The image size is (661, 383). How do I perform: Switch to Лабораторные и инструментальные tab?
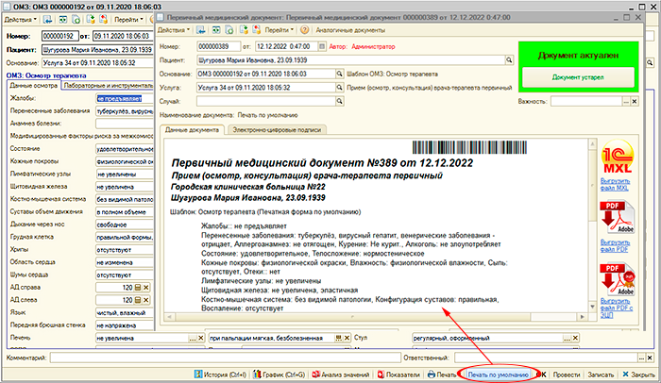tap(107, 86)
